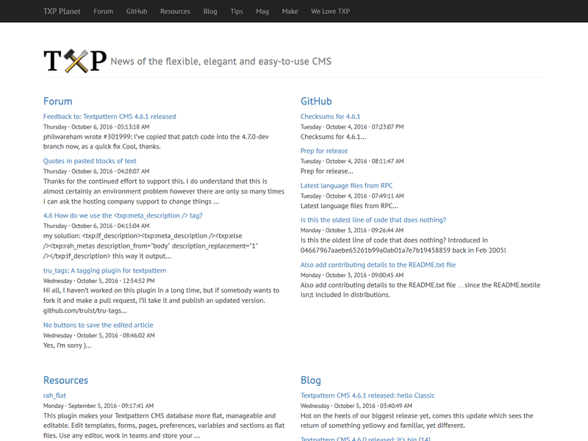Viewport: 588px width, 441px height.
Task: Click the summary starting 'Hot on the heels'
Action: 417,420
